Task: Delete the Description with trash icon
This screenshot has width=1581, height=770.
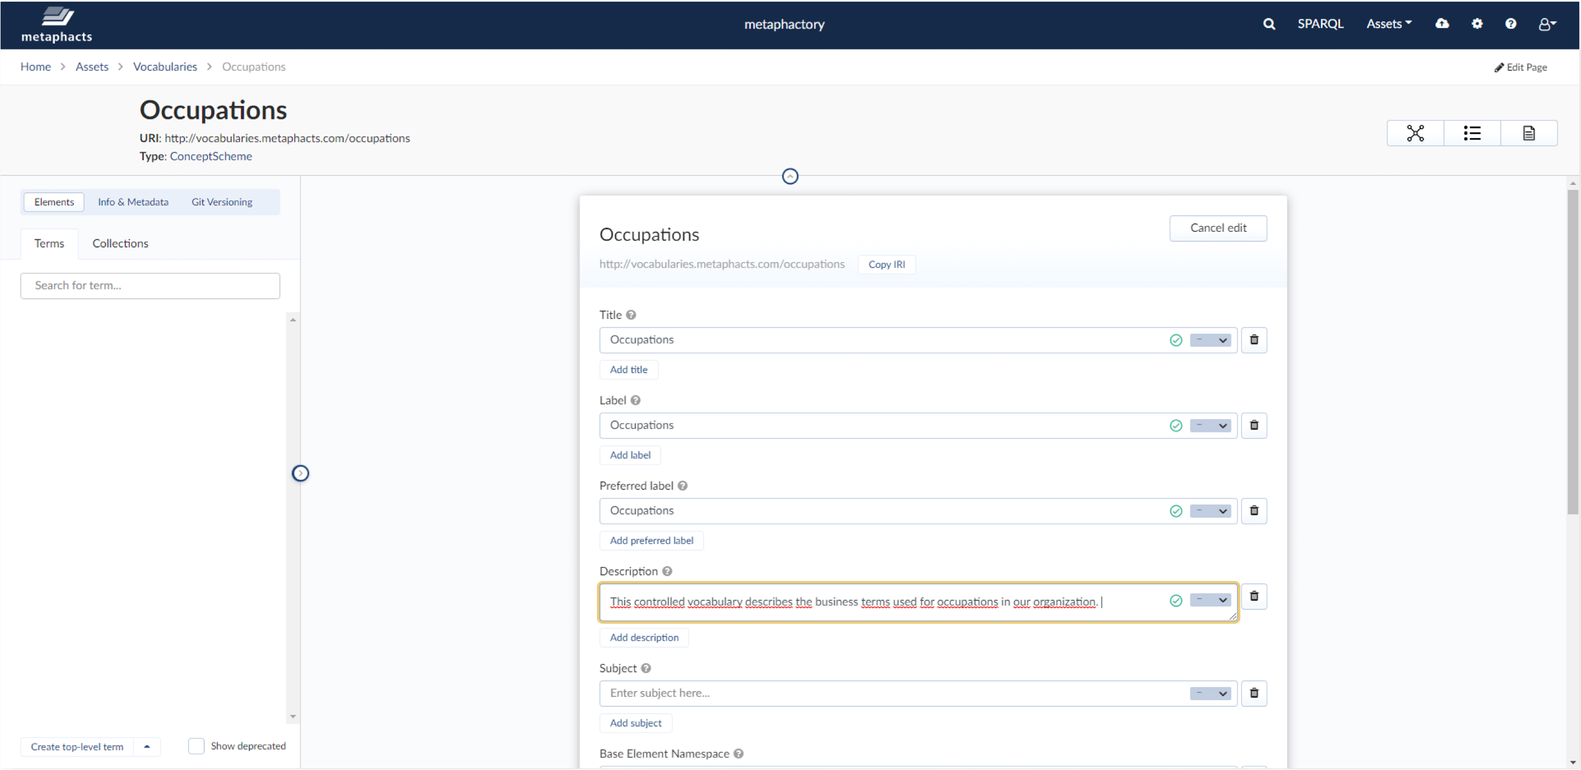Action: (1254, 596)
